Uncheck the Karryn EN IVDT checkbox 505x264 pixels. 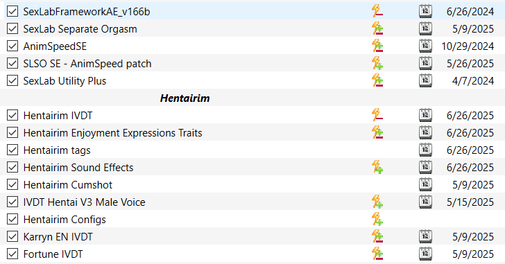(12, 237)
